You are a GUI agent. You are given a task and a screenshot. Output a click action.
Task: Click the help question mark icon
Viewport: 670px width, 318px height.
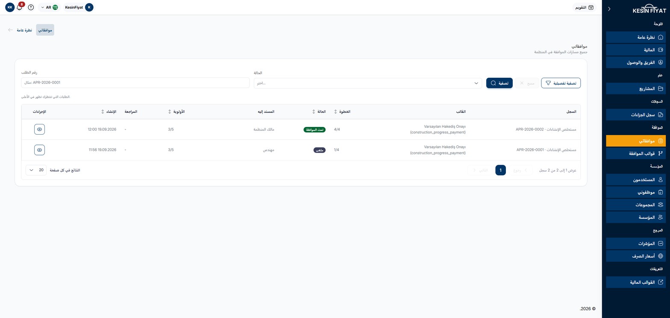(x=31, y=7)
